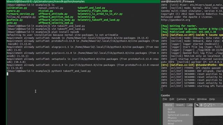223x125 pixels.
Task: Click the 'Waiting for master.' message
Action: pos(179,26)
